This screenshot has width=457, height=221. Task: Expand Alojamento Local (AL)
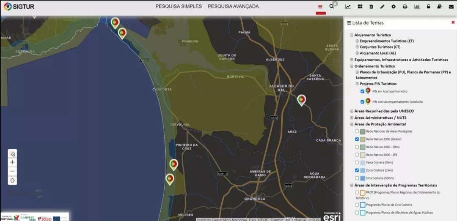click(357, 53)
